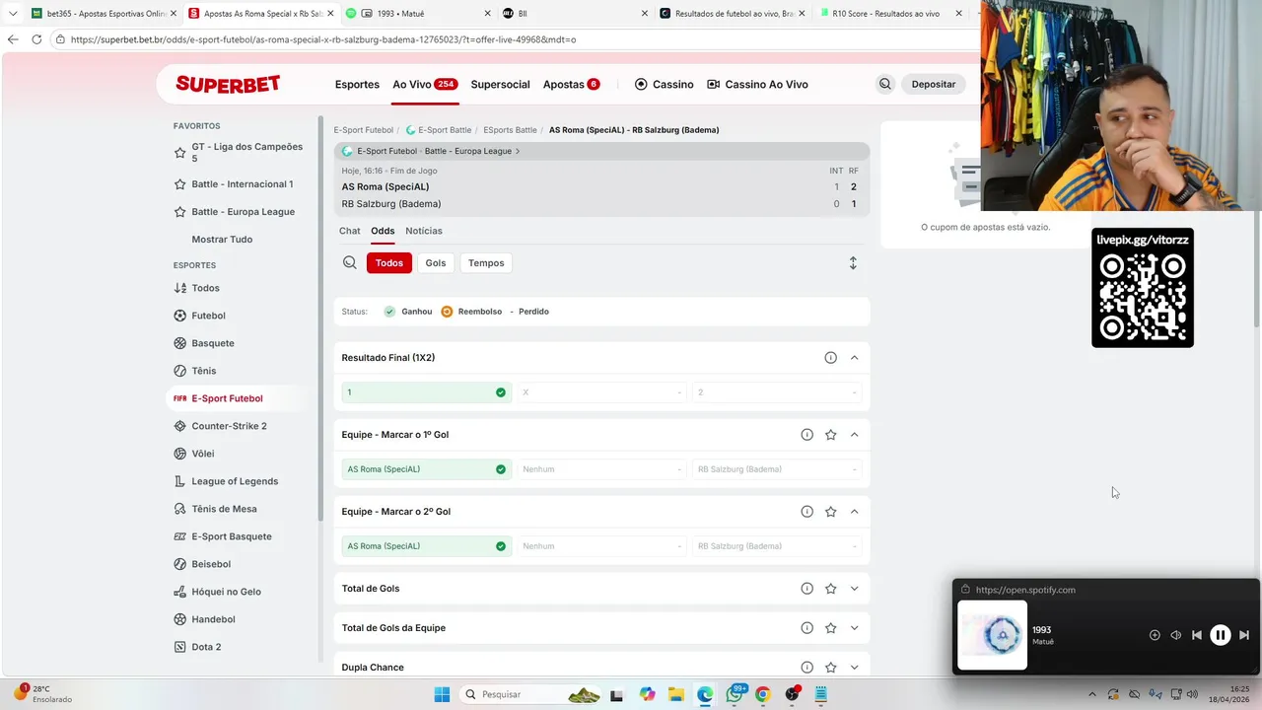Favorite the Equipe - Marcar o 2º Gol market

click(830, 512)
